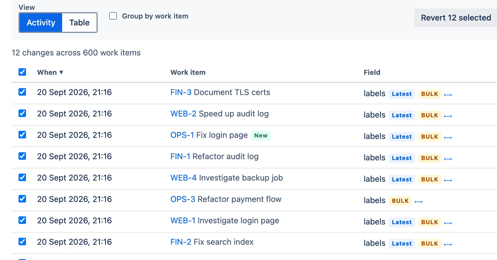Click the Latest badge in the FIN-3 row

[402, 94]
